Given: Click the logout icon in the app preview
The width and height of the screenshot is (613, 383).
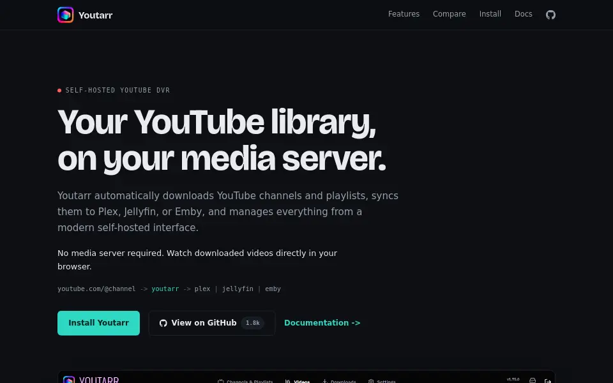Looking at the screenshot, I should pos(548,380).
